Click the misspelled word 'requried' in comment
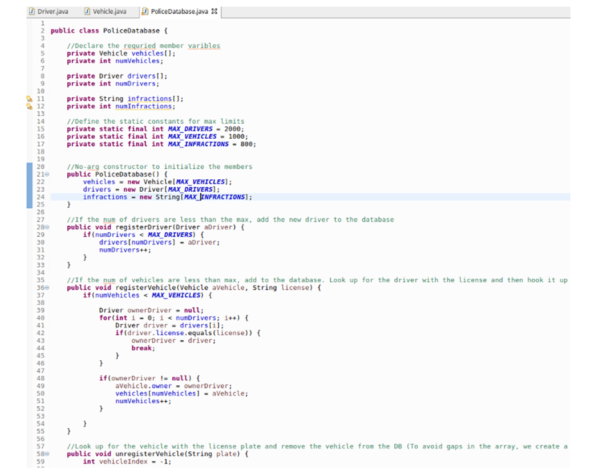 click(x=139, y=45)
